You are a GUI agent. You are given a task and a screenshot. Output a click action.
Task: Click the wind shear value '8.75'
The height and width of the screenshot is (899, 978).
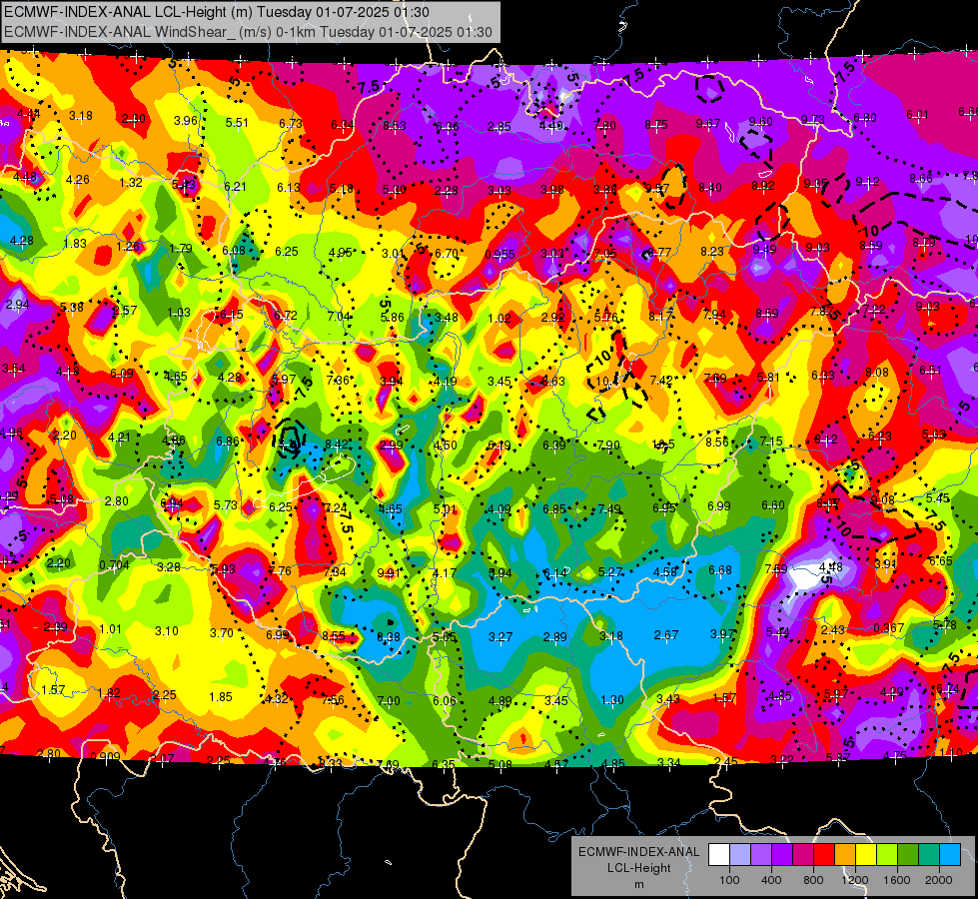656,125
